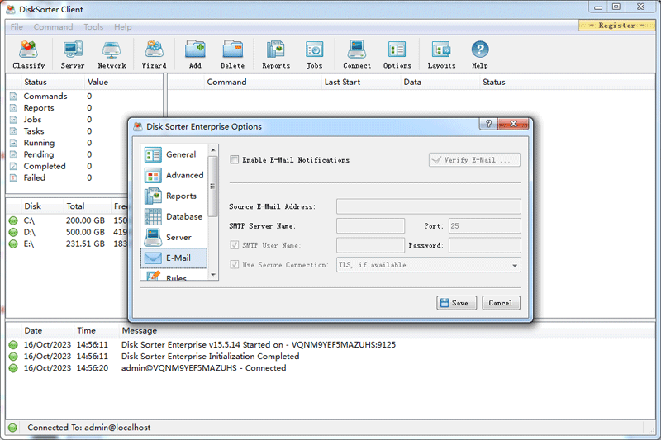Image resolution: width=661 pixels, height=440 pixels.
Task: Click the options sidebar scrollbar thumb
Action: [x=213, y=187]
